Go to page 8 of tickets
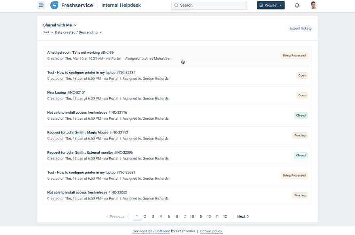 (x=193, y=216)
